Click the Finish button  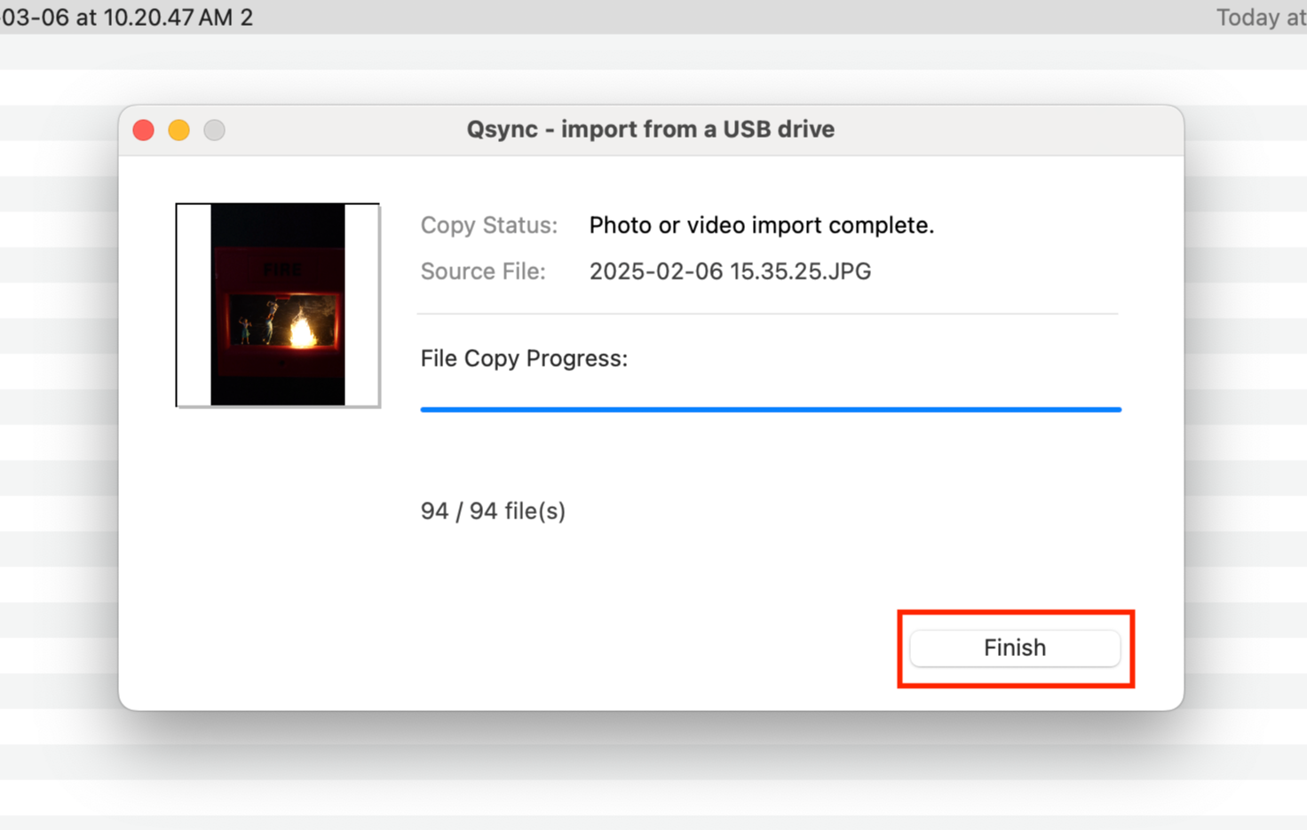[1014, 648]
